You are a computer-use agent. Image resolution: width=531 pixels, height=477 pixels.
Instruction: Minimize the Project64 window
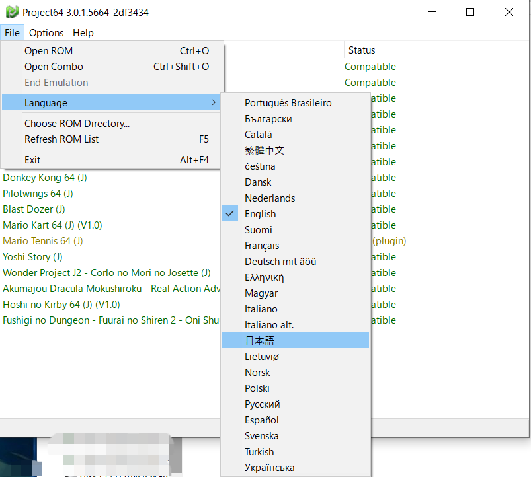432,12
